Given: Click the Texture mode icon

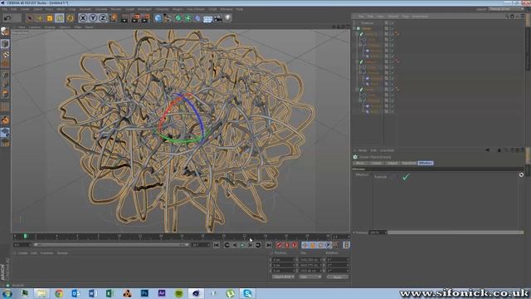Looking at the screenshot, I should pos(5,54).
